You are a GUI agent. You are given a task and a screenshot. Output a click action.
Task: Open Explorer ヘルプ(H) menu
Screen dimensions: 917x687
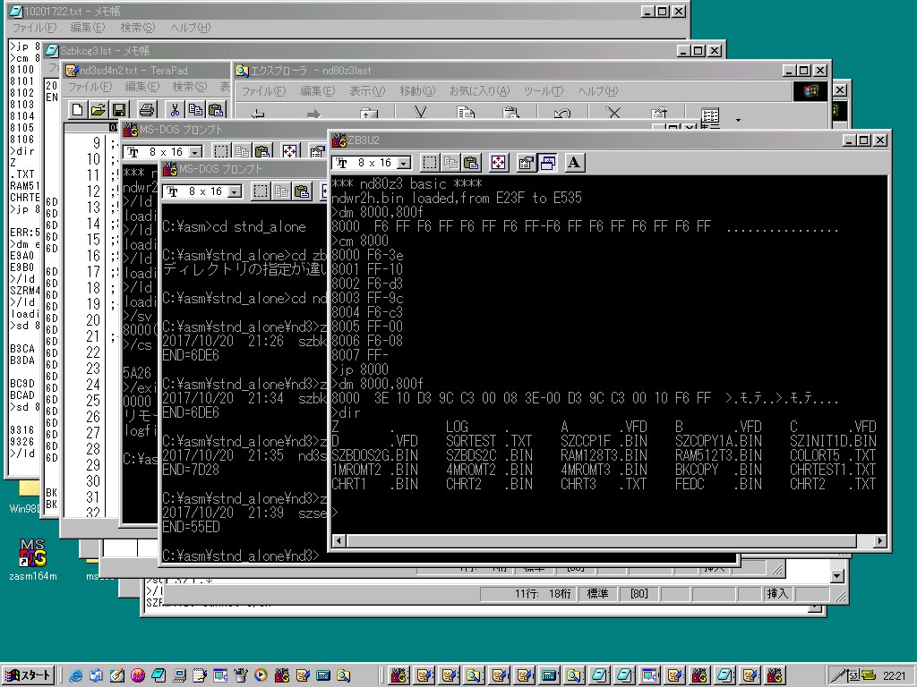[597, 91]
